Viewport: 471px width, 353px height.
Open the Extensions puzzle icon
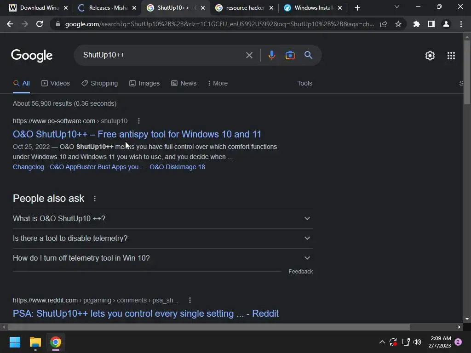(416, 24)
